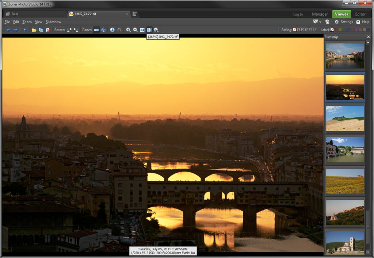The width and height of the screenshot is (374, 258).
Task: Click the zoom in magnifier
Action: [x=128, y=30]
